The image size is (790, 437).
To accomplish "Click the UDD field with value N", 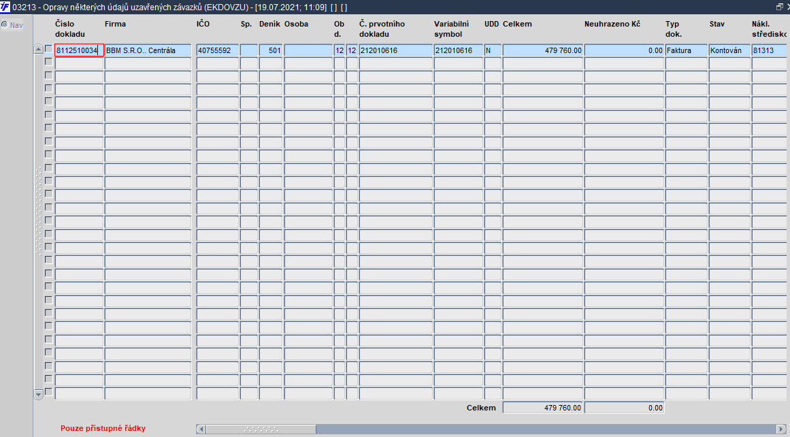I will click(x=492, y=50).
